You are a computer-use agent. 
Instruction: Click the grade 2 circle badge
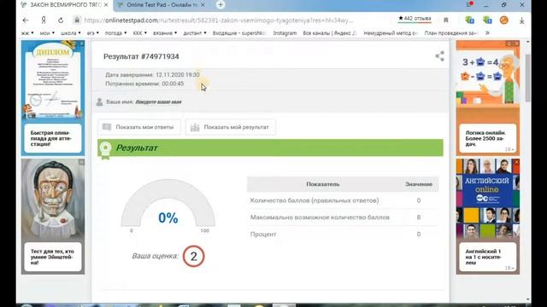193,256
